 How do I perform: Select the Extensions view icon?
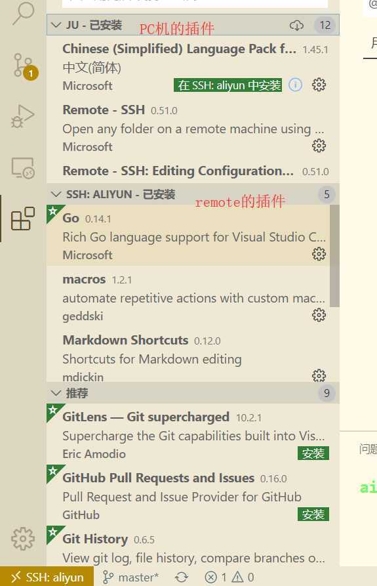click(23, 219)
